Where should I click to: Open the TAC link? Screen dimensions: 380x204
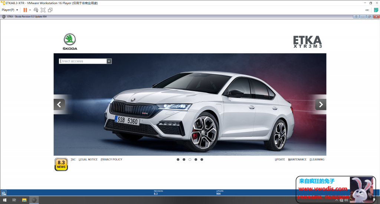[73, 159]
